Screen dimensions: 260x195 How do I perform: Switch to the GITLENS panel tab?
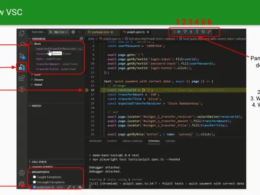(170, 141)
